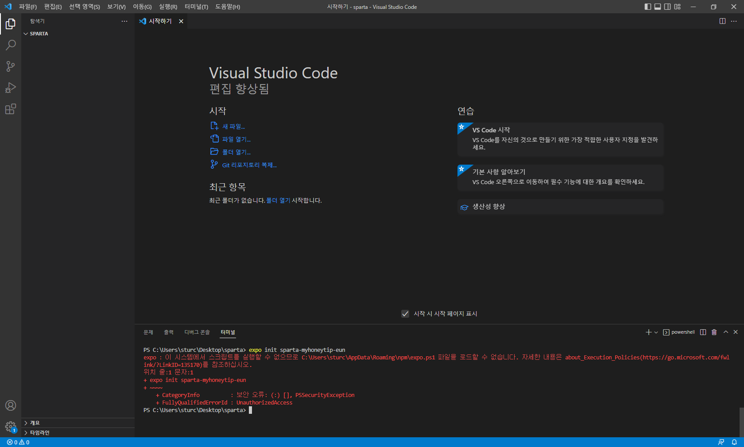Close the terminal panel
The height and width of the screenshot is (447, 744).
[736, 332]
